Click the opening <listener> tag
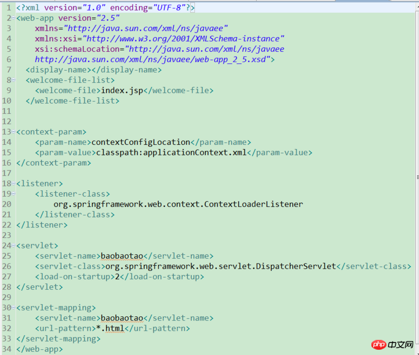The width and height of the screenshot is (419, 355). pos(40,184)
